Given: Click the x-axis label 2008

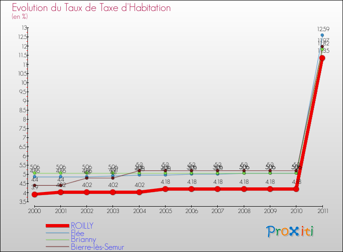Looking at the screenshot, I should (x=244, y=211).
